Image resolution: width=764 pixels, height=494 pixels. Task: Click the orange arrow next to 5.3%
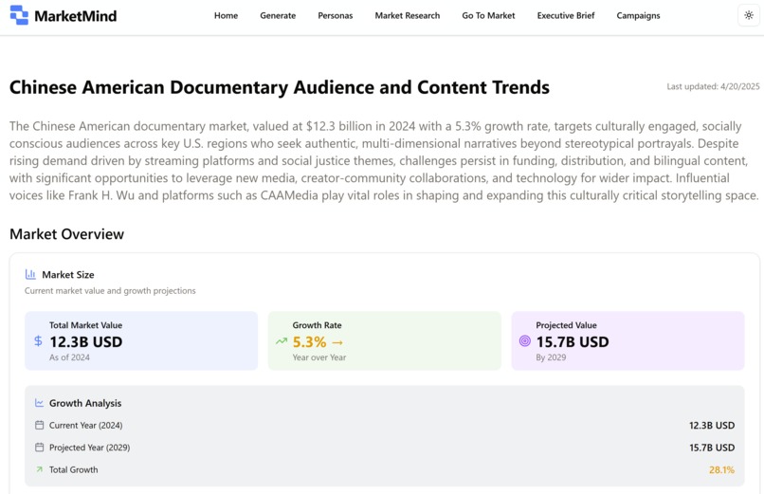tap(337, 343)
